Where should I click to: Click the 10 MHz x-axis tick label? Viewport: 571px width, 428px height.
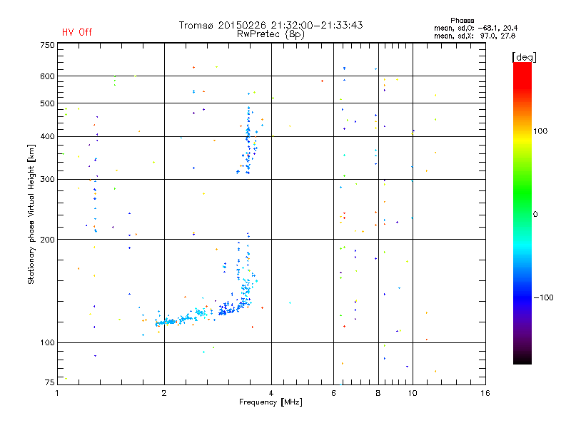click(413, 393)
